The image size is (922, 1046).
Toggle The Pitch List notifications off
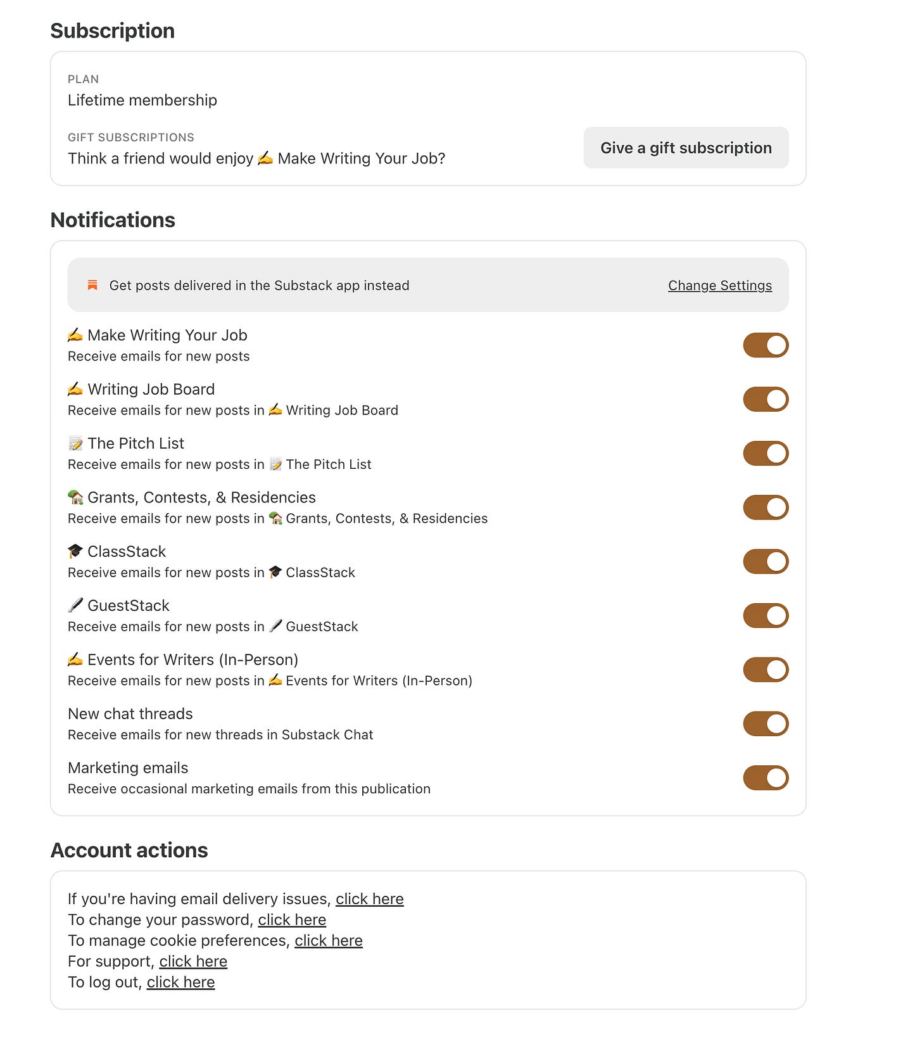click(766, 453)
